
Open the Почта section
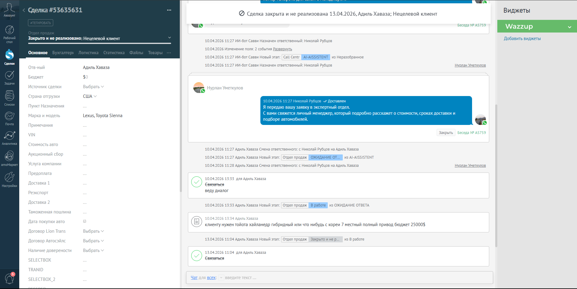tap(9, 118)
